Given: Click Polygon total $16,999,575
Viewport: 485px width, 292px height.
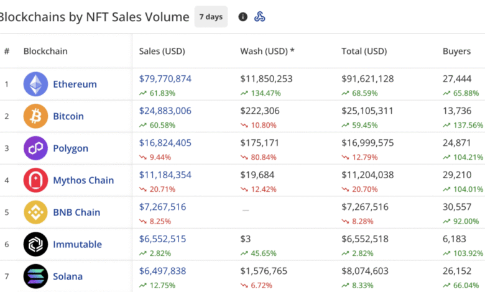Looking at the screenshot, I should pos(367,143).
